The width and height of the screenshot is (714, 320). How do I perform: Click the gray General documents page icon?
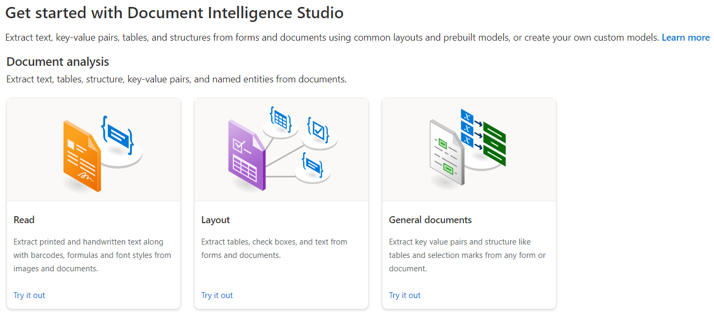click(446, 153)
